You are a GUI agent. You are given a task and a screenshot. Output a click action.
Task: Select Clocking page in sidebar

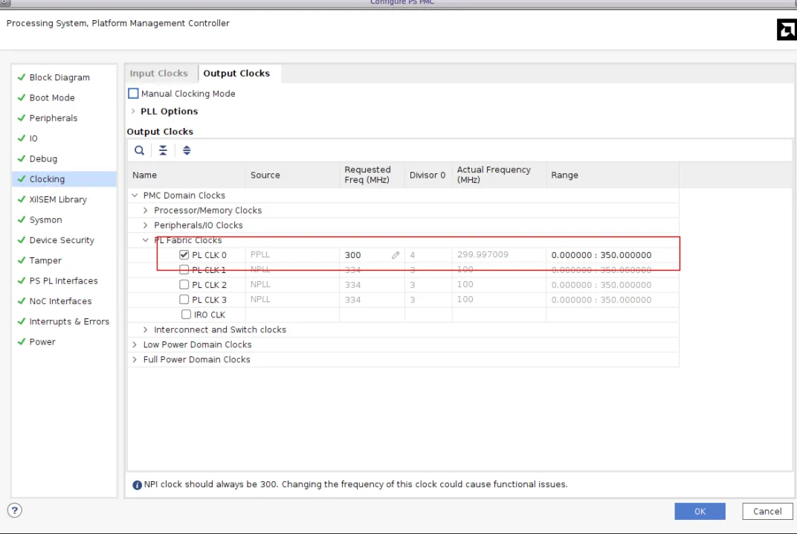[65, 179]
